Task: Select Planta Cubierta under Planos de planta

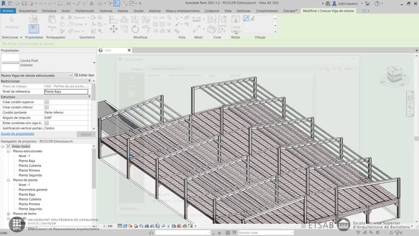Action: tap(30, 199)
